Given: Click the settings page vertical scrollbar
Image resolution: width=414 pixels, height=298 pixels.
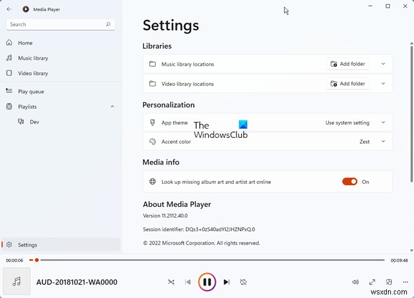Looking at the screenshot, I should point(412,114).
